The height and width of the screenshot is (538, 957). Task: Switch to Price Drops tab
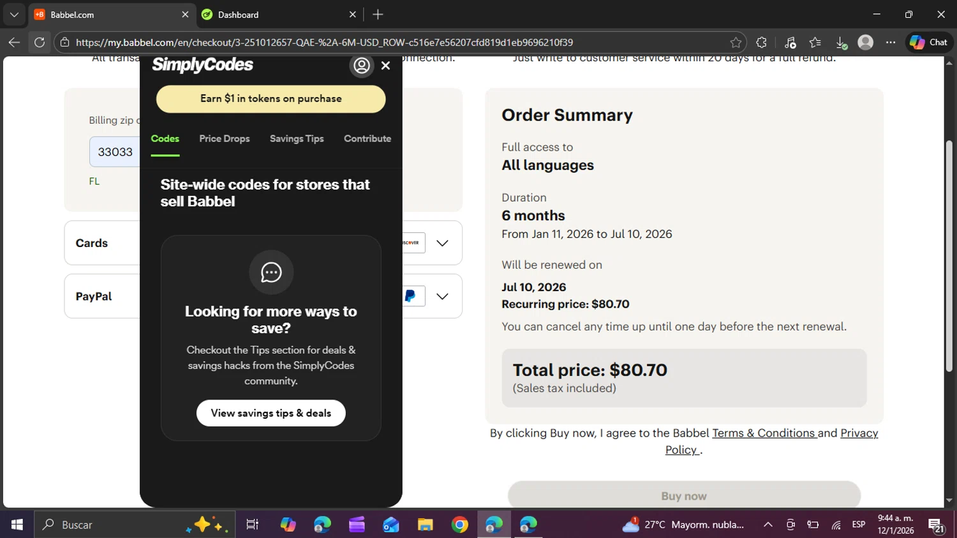point(225,138)
